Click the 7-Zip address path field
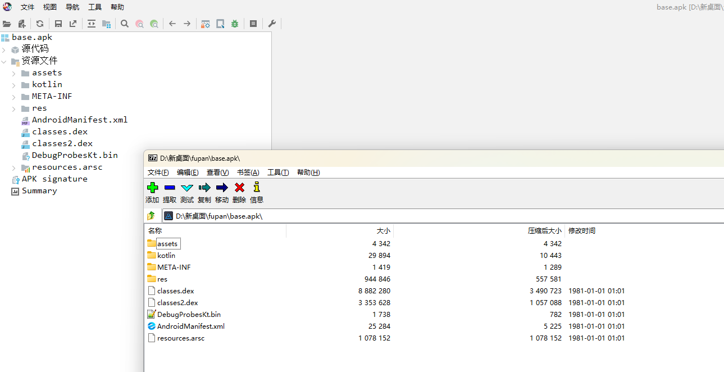Image resolution: width=724 pixels, height=372 pixels. coord(438,216)
